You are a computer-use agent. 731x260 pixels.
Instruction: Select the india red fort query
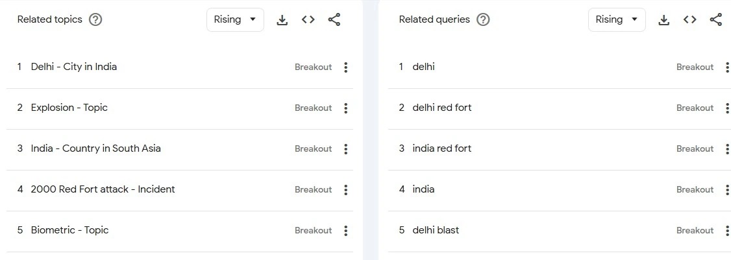pos(442,148)
